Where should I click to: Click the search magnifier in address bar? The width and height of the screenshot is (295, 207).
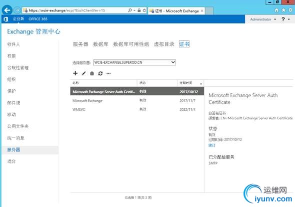(130, 10)
